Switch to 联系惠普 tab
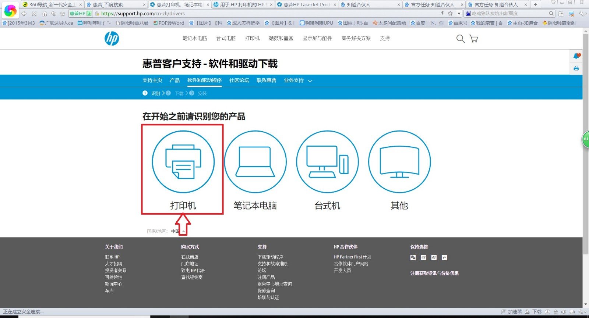589x318 pixels. click(266, 81)
